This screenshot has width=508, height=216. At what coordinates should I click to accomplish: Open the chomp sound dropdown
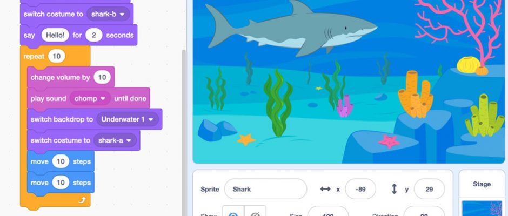click(90, 98)
